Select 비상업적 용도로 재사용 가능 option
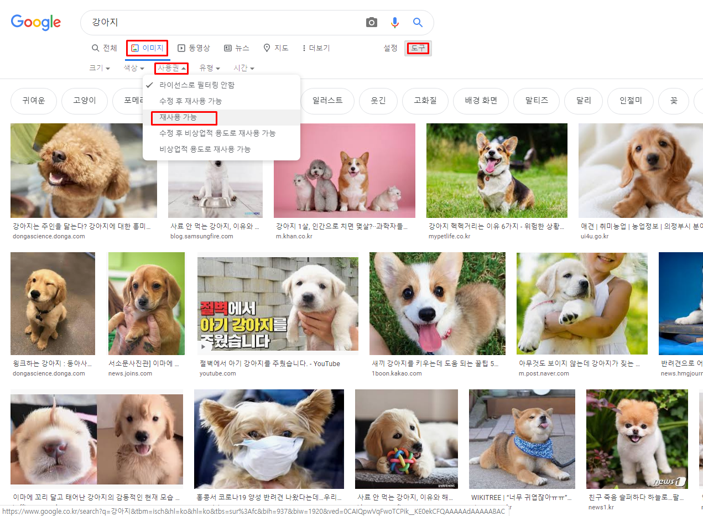Image resolution: width=703 pixels, height=516 pixels. pyautogui.click(x=221, y=149)
